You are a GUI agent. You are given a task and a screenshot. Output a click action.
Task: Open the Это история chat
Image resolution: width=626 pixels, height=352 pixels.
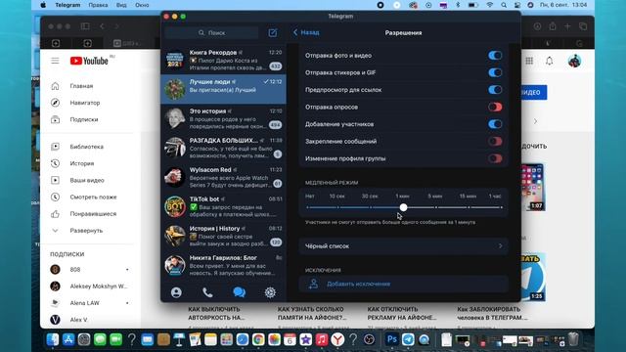[x=224, y=118]
